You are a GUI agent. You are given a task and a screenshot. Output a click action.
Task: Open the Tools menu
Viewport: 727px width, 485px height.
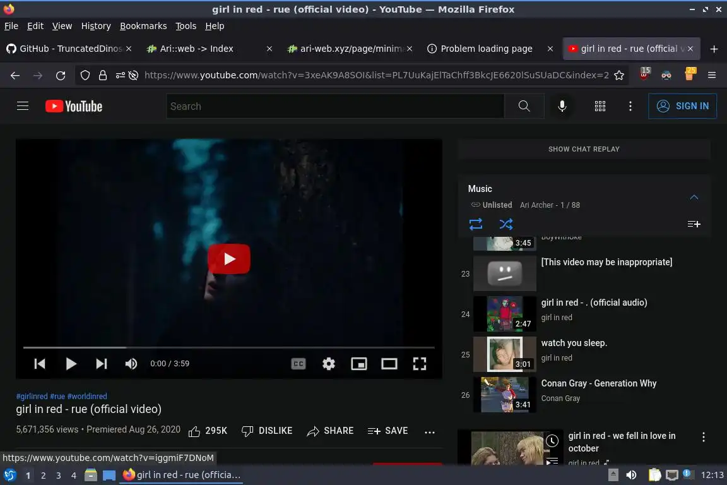(x=186, y=26)
